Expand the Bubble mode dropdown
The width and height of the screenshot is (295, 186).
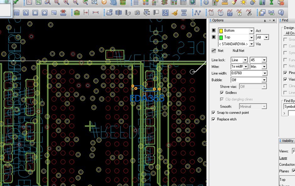(264, 80)
